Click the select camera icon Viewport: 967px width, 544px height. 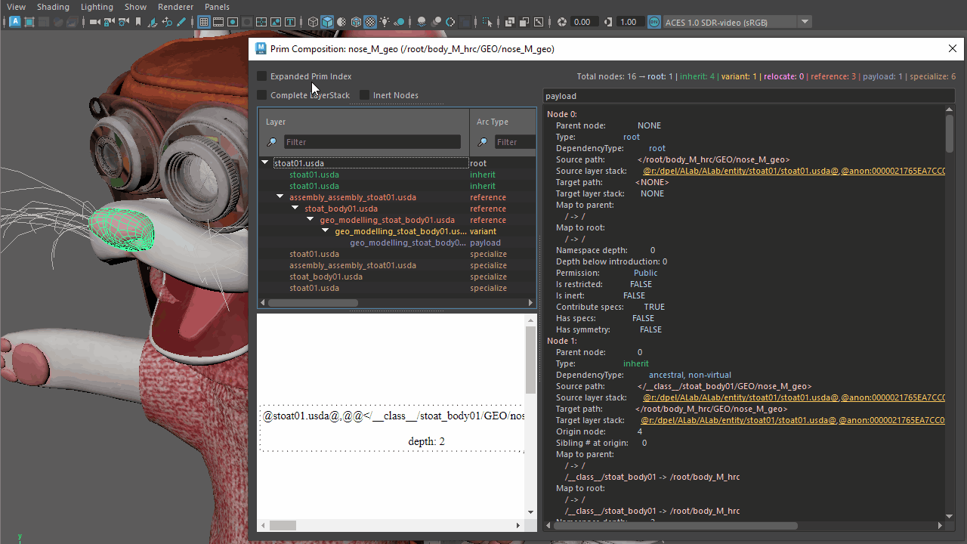(94, 22)
